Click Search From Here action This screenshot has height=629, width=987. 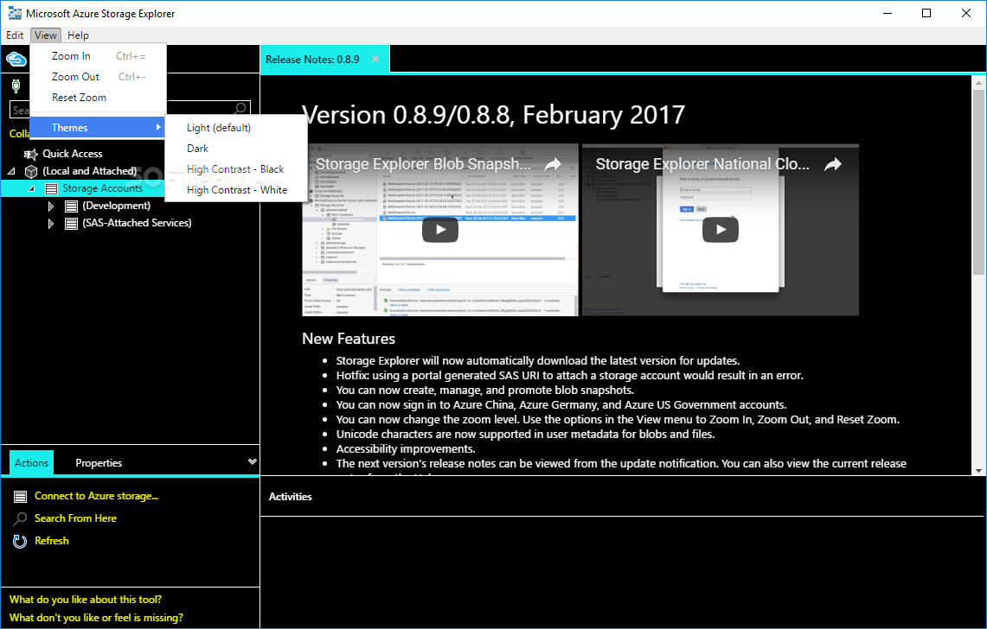[x=75, y=518]
